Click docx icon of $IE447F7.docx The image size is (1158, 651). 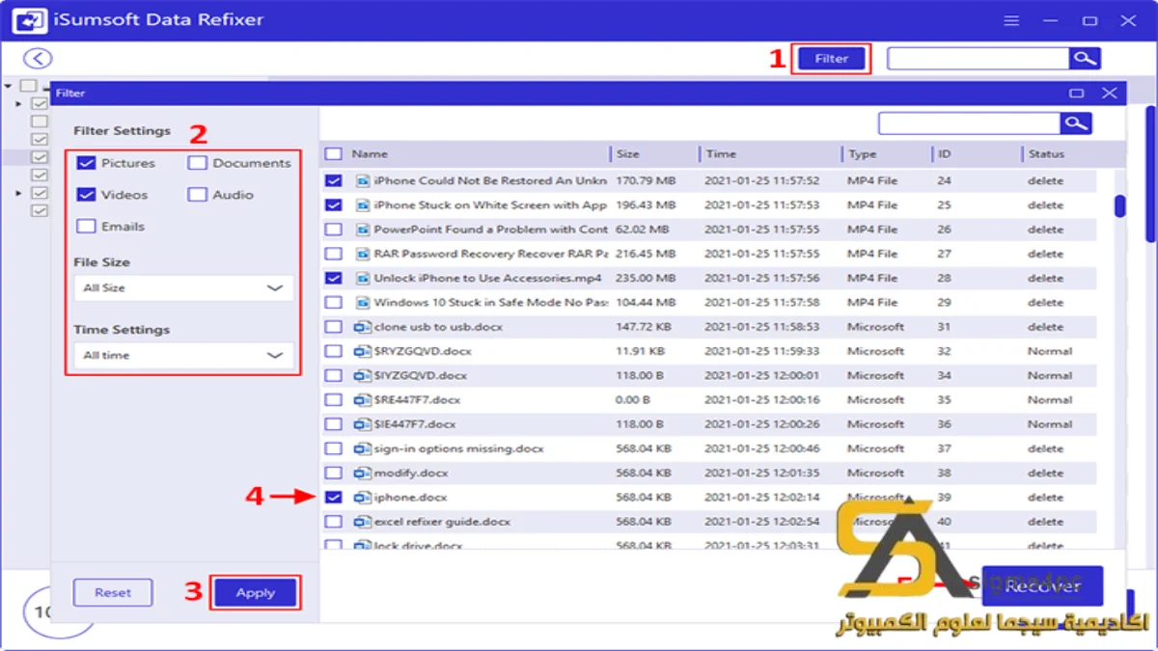click(363, 424)
